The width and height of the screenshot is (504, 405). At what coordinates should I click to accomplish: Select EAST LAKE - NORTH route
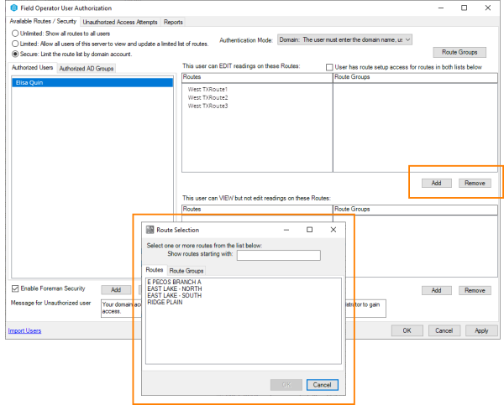click(175, 288)
